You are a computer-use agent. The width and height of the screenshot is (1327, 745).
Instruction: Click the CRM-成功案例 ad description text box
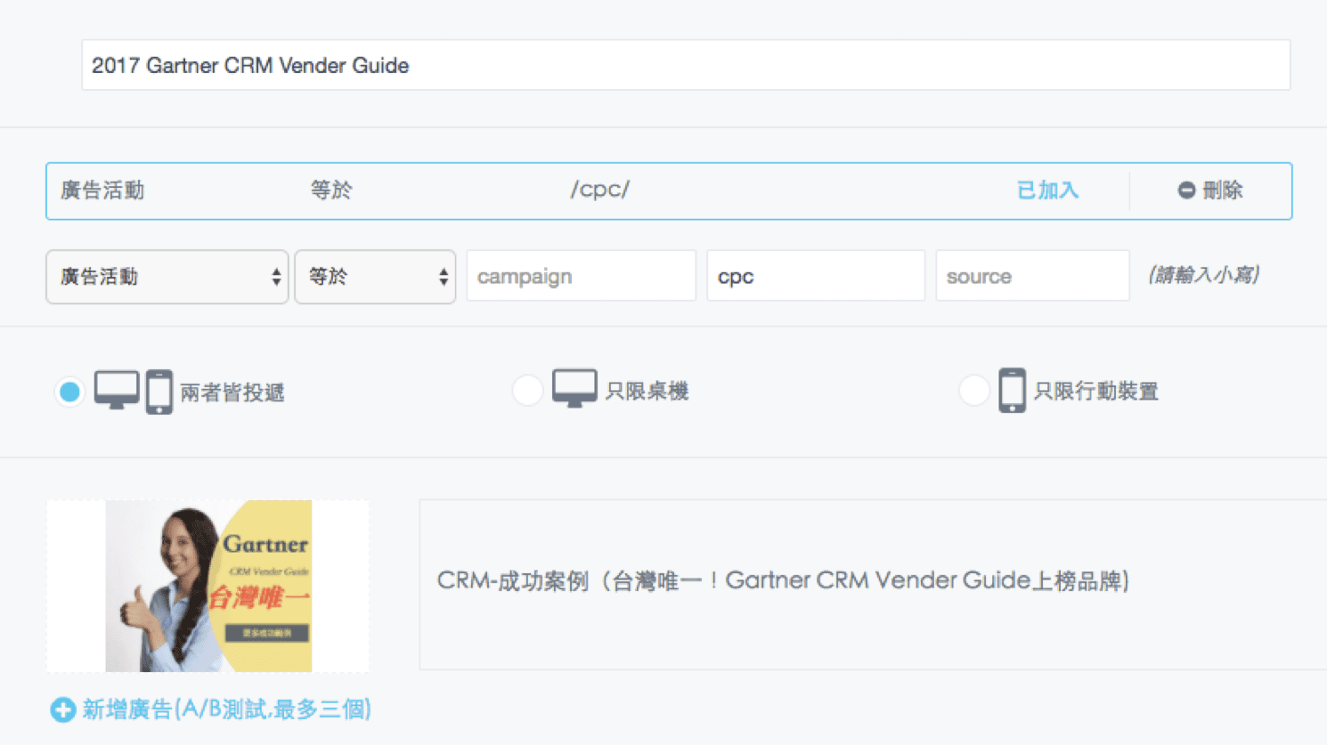[x=873, y=583]
